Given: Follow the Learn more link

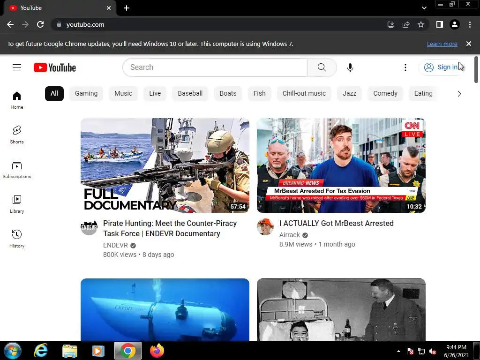Looking at the screenshot, I should pos(442,44).
